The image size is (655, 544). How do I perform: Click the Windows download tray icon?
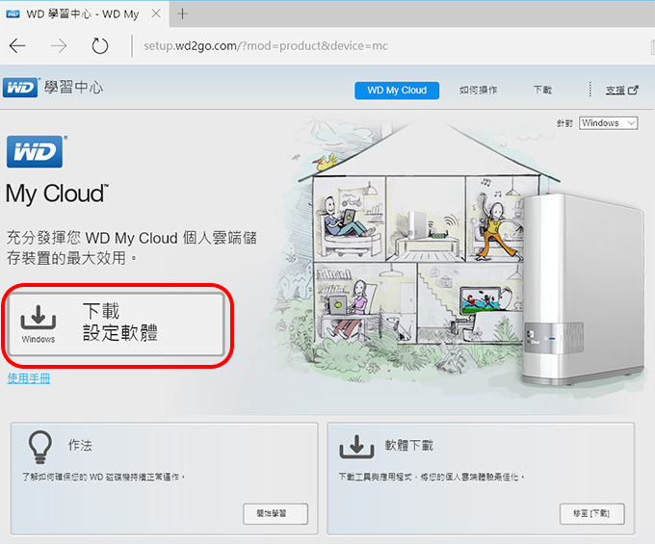[x=38, y=318]
